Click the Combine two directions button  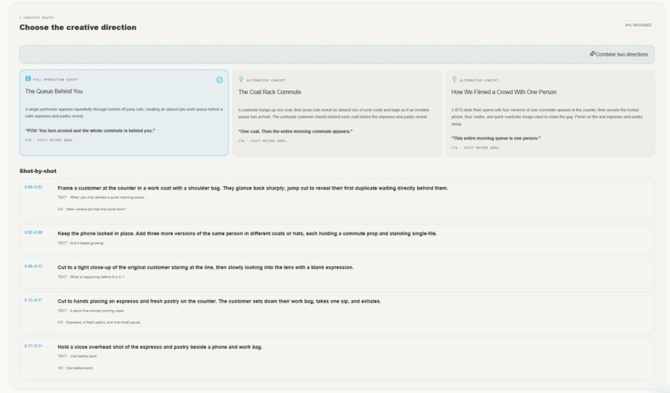coord(618,54)
